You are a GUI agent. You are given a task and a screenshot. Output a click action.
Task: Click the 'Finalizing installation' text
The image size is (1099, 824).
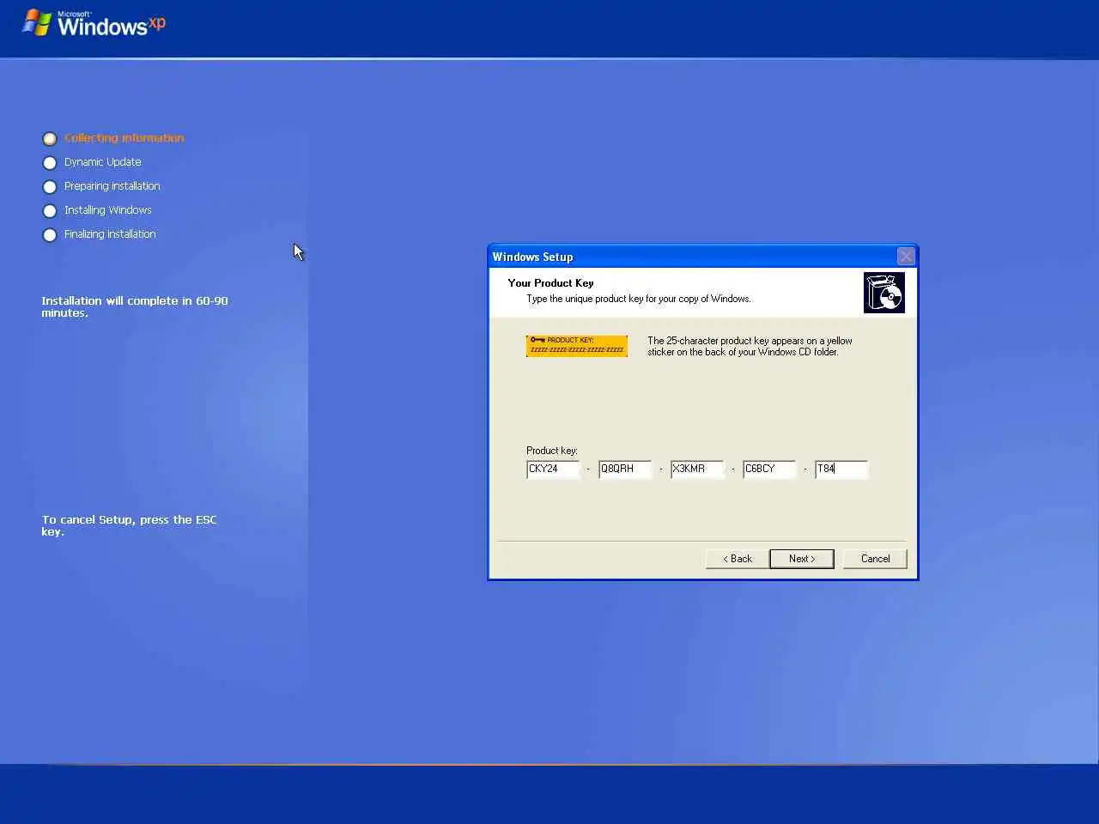110,234
